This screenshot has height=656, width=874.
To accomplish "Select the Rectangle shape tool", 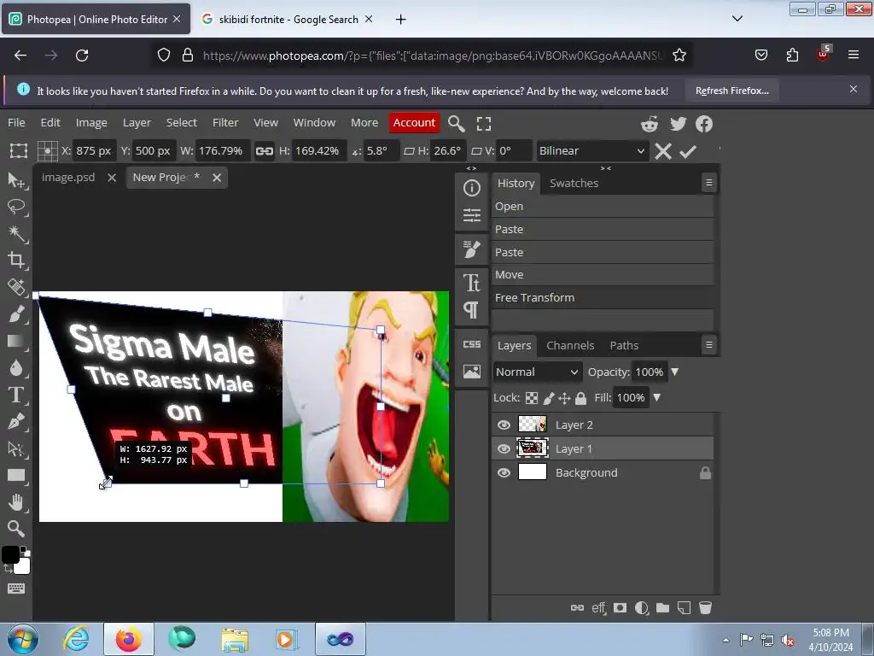I will coord(16,475).
